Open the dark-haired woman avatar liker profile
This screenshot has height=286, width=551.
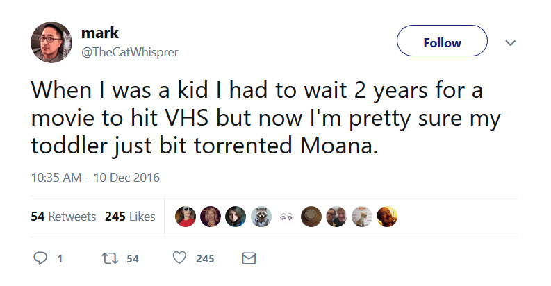(x=236, y=216)
